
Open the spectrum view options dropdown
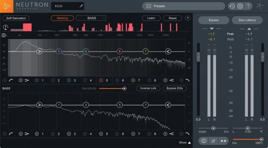coord(4,35)
